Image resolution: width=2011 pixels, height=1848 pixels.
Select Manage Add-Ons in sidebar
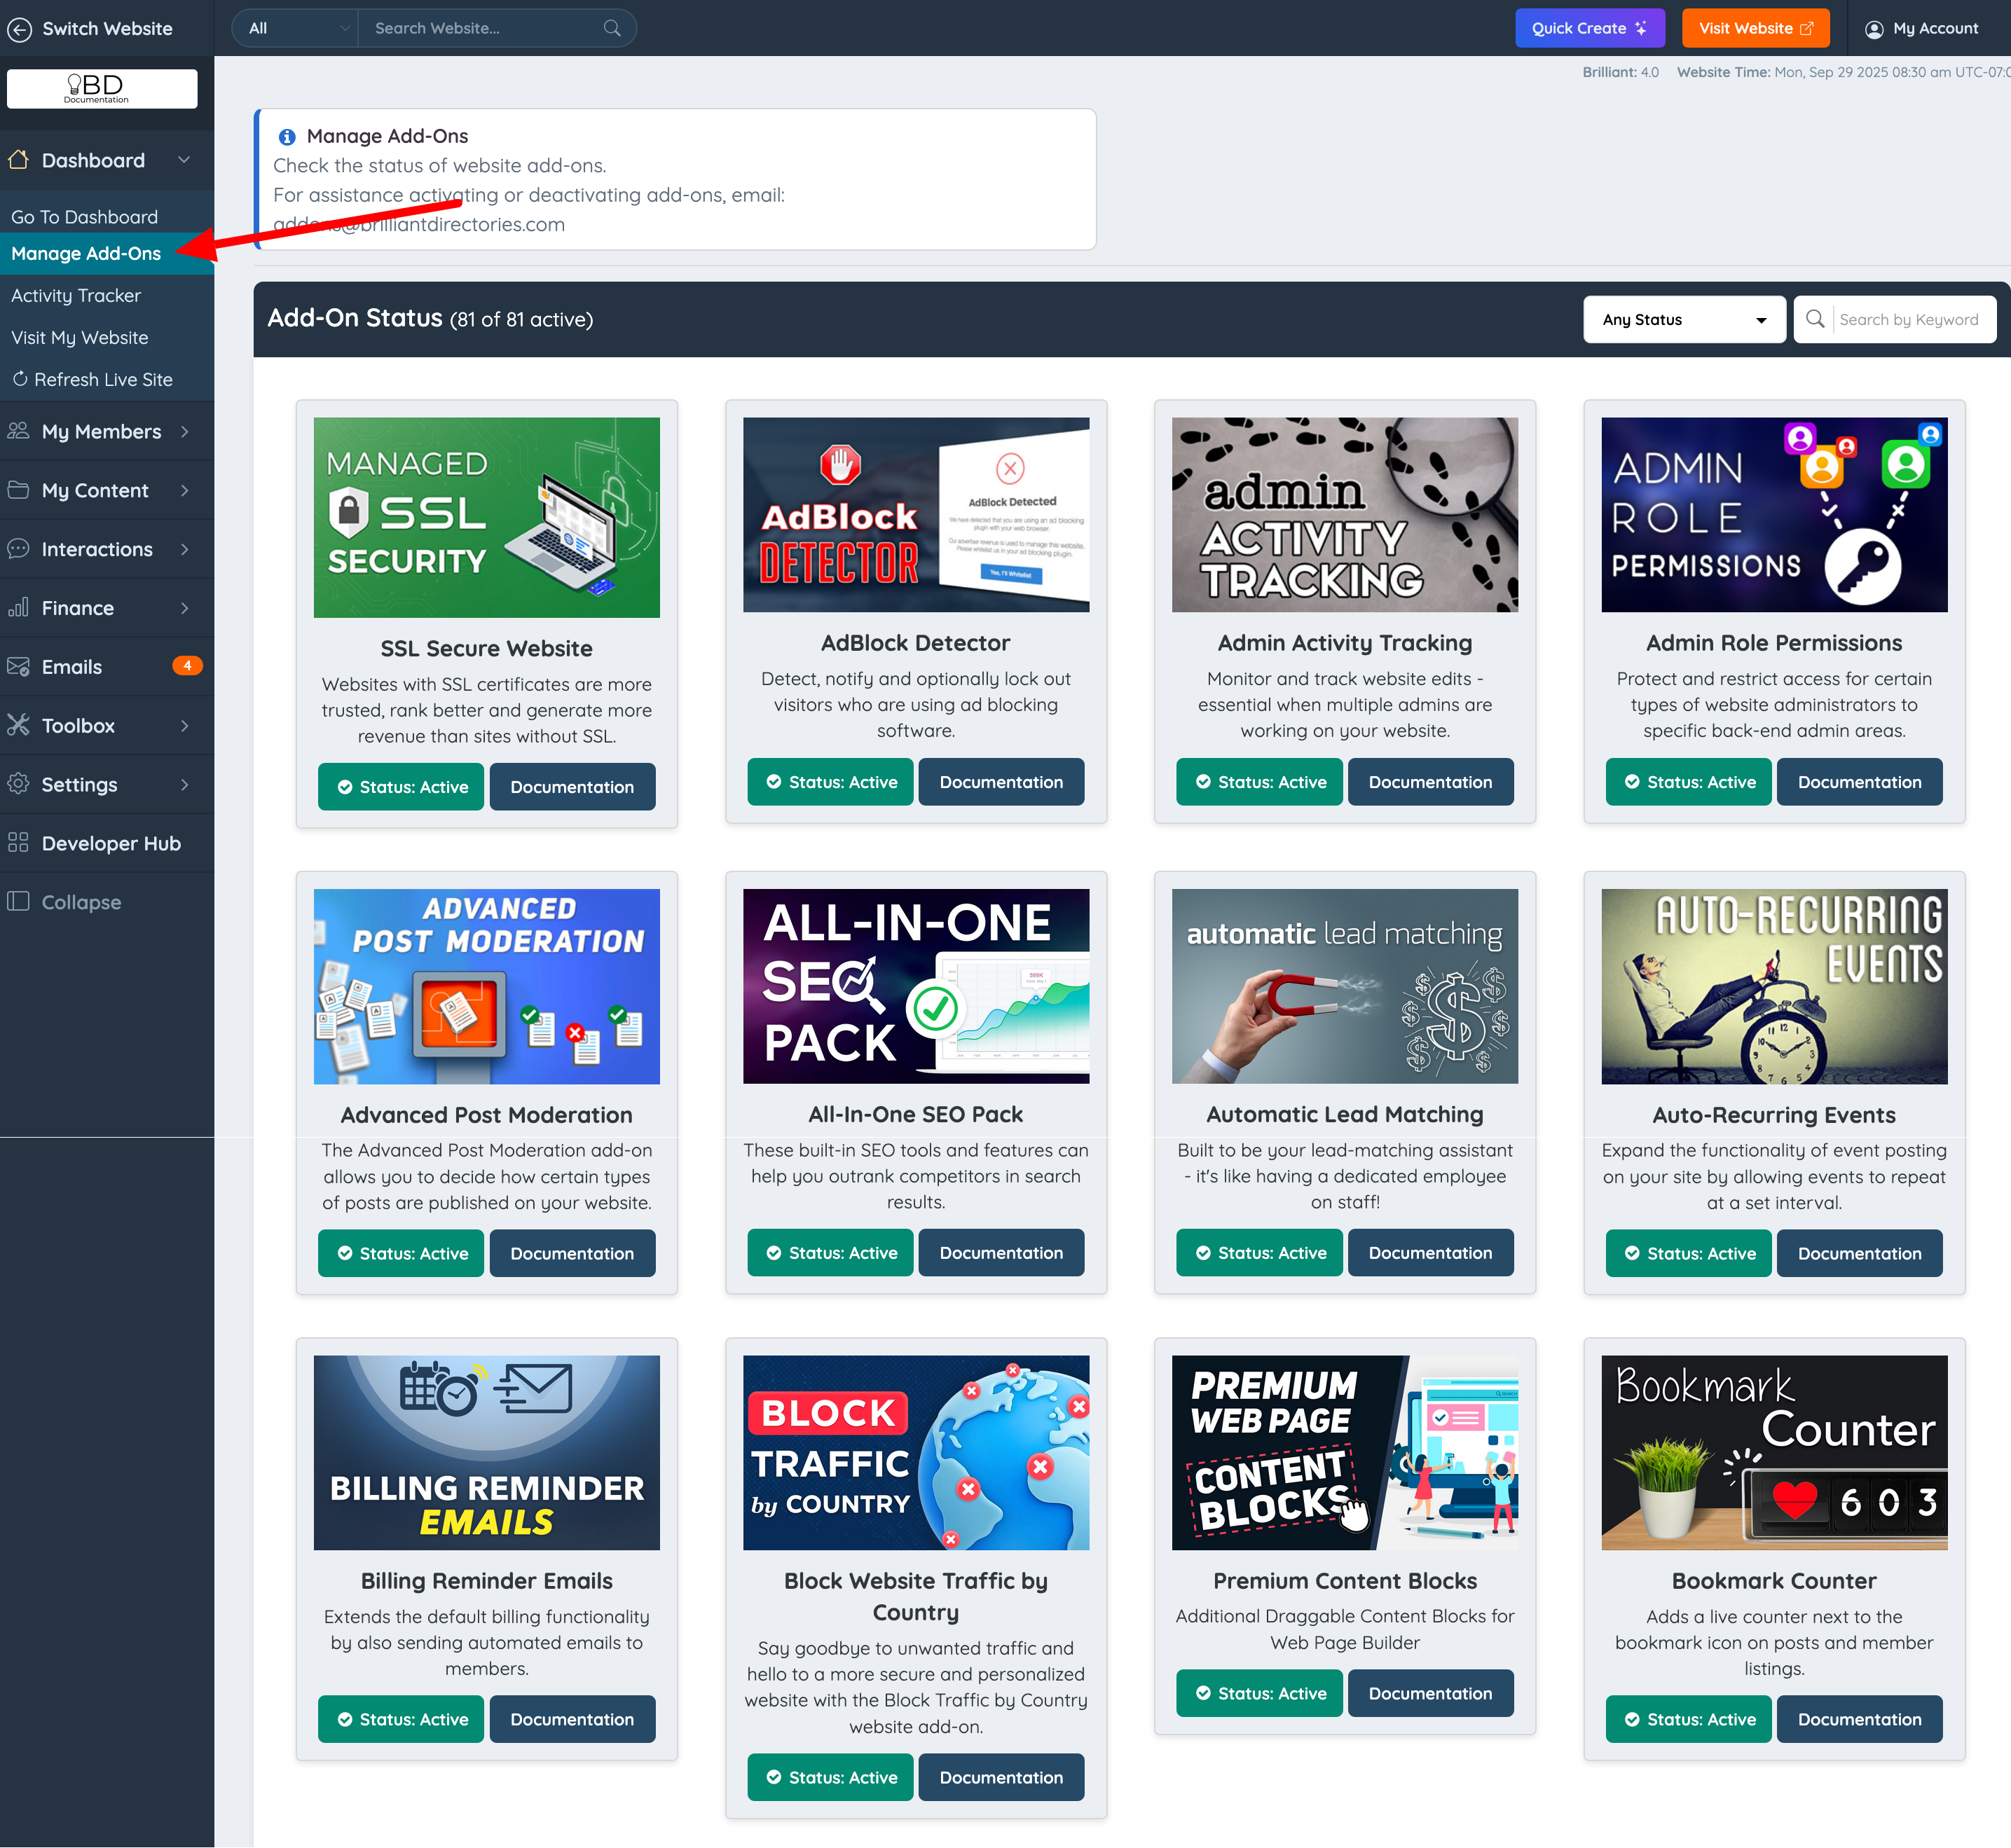click(86, 253)
